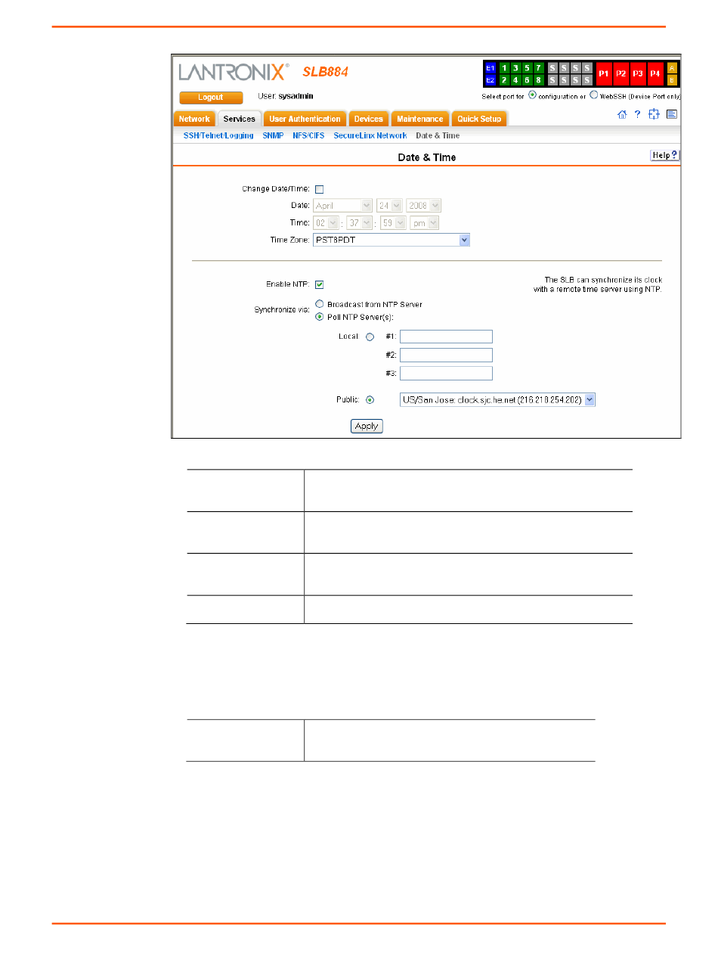Open the Quick Setup tab
This screenshot has height=953, width=718.
click(479, 119)
